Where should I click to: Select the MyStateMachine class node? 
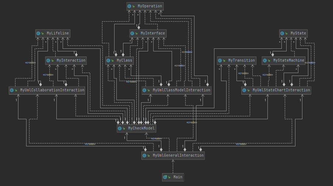coord(284,61)
